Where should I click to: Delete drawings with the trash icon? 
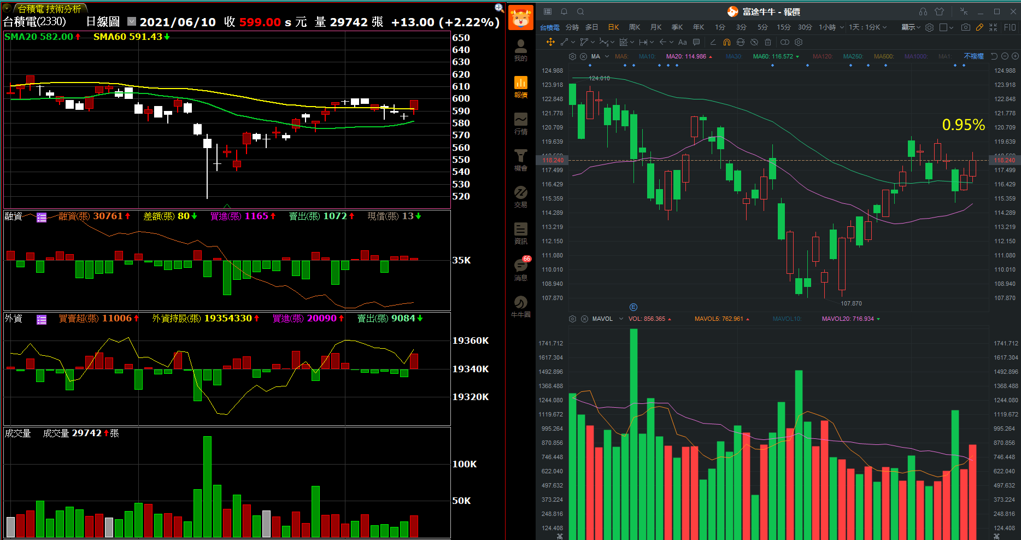(768, 42)
